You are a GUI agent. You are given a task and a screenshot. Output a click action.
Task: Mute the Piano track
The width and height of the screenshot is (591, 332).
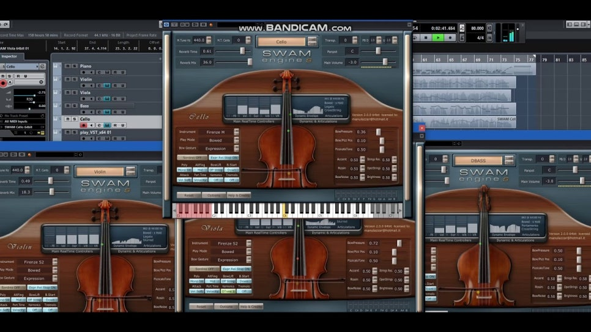tap(68, 66)
